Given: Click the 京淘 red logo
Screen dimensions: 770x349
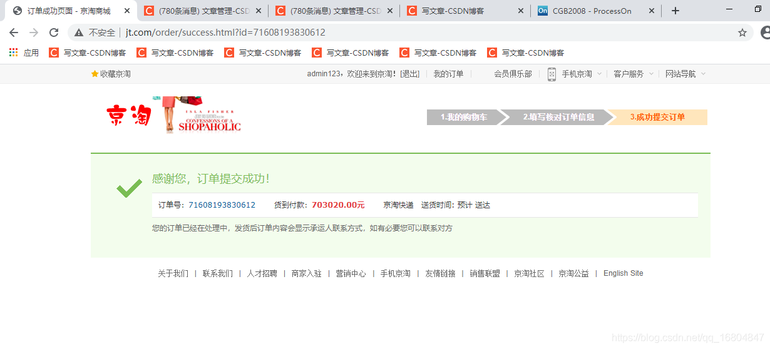Looking at the screenshot, I should pyautogui.click(x=129, y=116).
